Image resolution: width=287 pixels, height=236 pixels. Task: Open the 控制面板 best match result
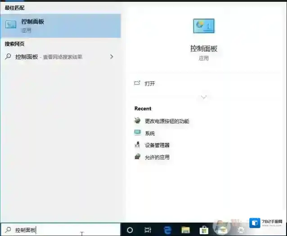[60, 26]
